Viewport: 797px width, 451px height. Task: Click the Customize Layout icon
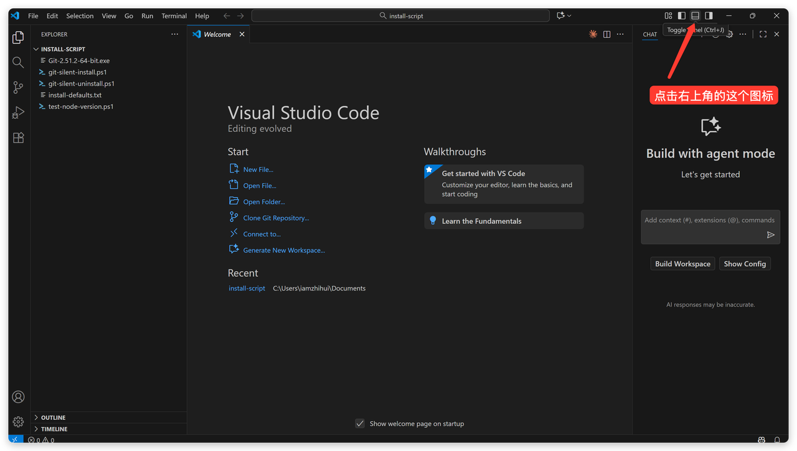point(668,16)
